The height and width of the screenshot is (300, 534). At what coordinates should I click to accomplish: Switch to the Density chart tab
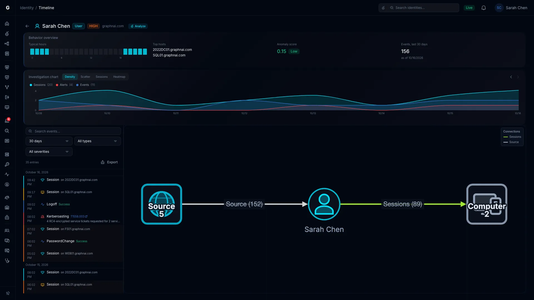(70, 77)
